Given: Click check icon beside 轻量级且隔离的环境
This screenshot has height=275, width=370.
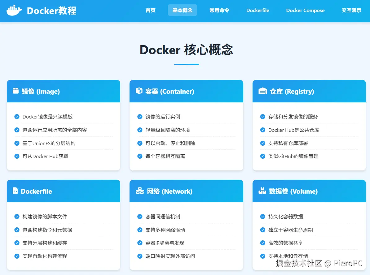Looking at the screenshot, I should 140,130.
